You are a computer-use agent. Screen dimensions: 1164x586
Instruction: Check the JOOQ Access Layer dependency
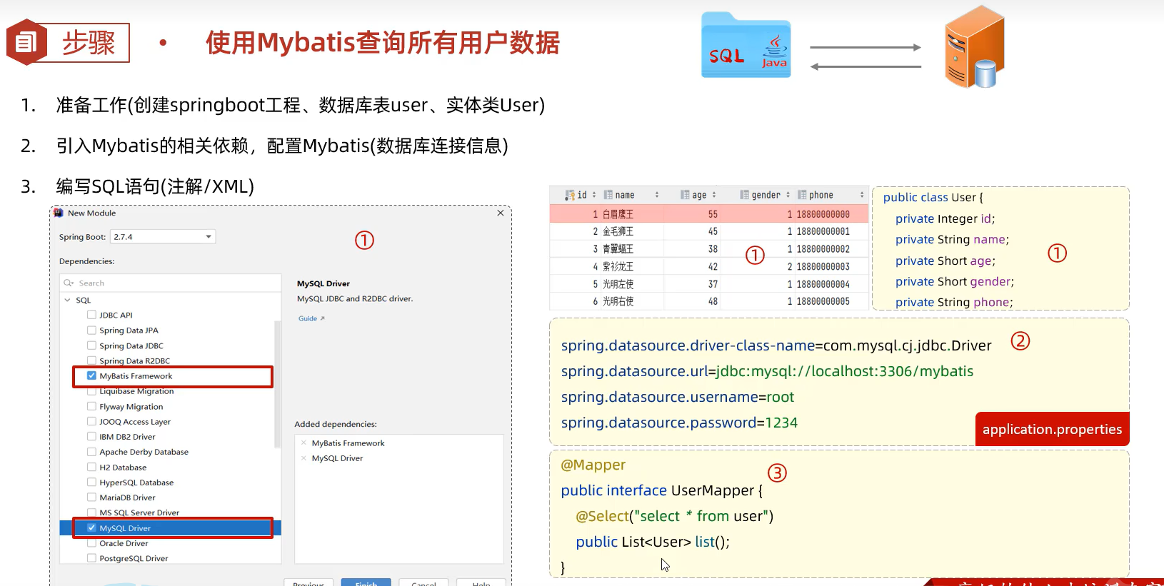coord(91,421)
